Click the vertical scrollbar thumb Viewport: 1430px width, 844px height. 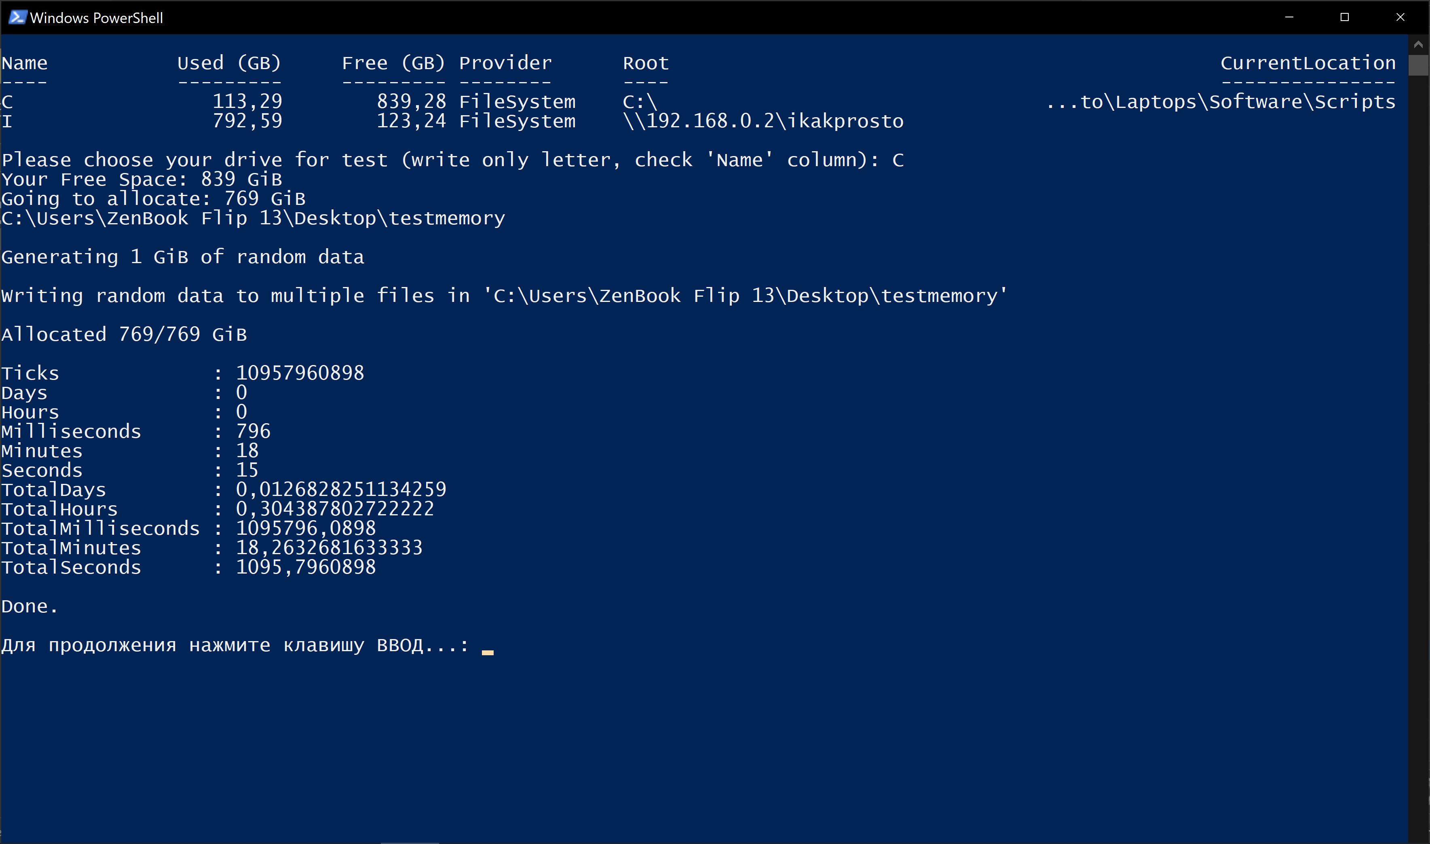[1418, 65]
